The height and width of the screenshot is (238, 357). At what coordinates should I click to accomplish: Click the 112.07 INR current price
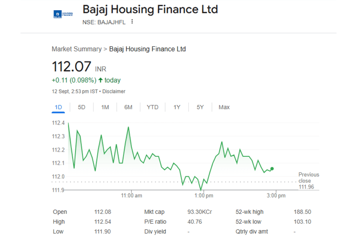tap(71, 67)
